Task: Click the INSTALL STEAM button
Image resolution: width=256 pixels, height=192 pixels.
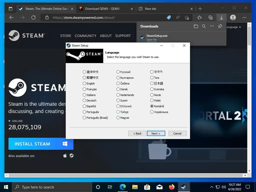Action: 41,144
